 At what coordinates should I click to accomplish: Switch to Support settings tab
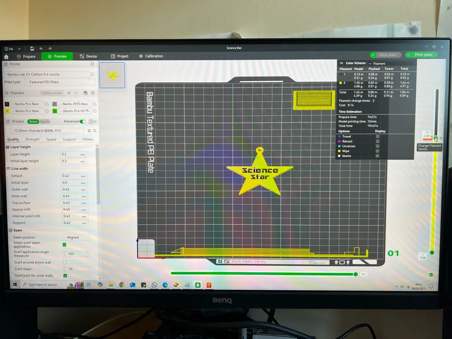tap(69, 140)
